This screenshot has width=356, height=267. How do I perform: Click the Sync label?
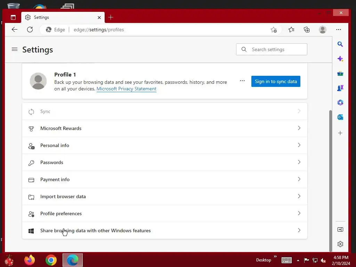pos(45,111)
